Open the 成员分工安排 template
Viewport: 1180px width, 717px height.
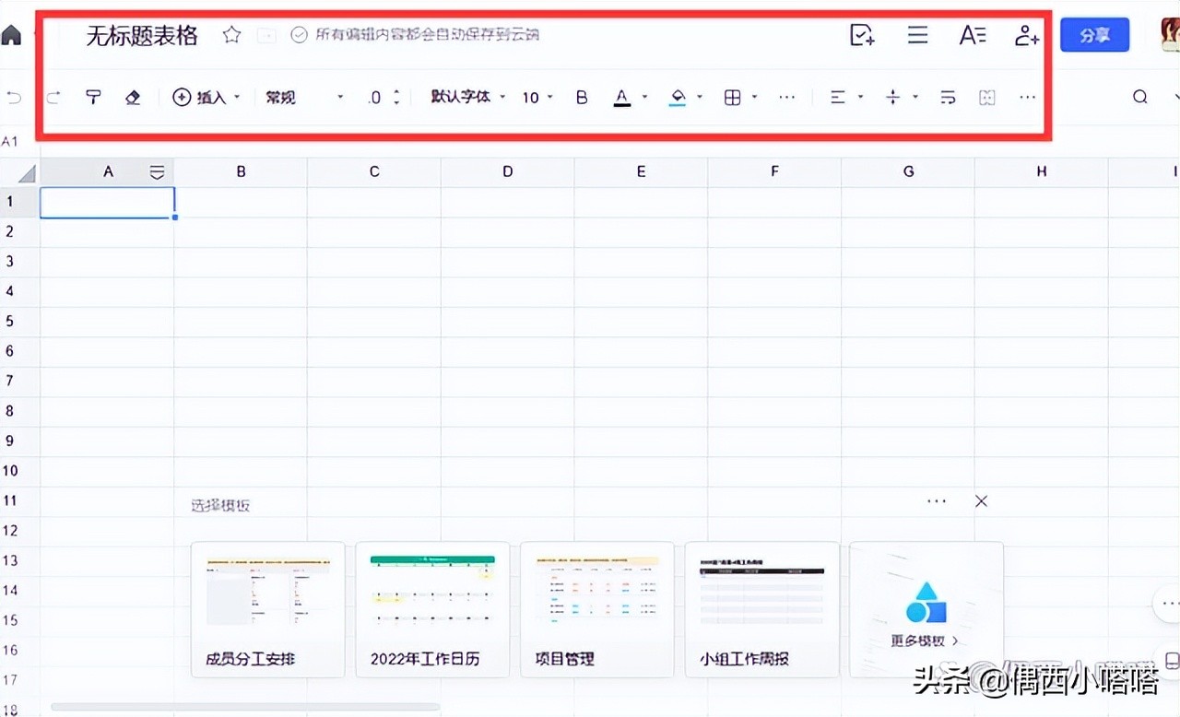pos(268,610)
